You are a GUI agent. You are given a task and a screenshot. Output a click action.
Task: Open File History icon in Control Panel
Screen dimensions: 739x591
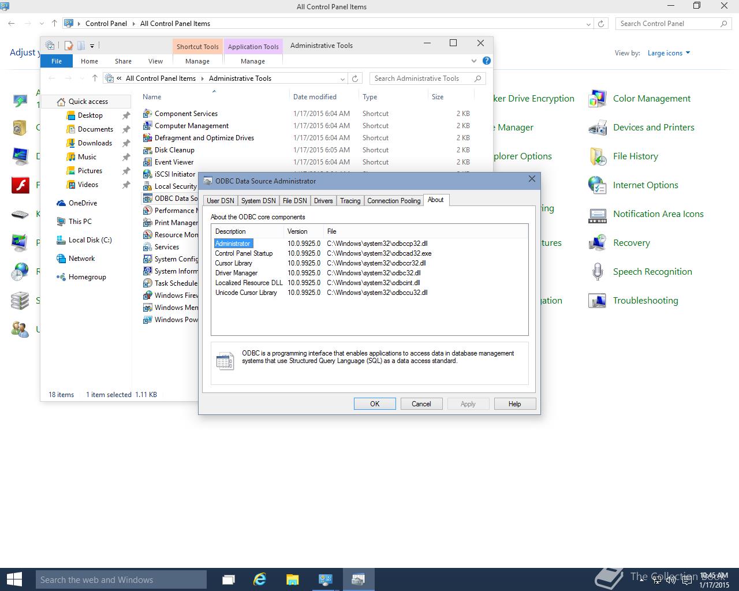pos(597,156)
